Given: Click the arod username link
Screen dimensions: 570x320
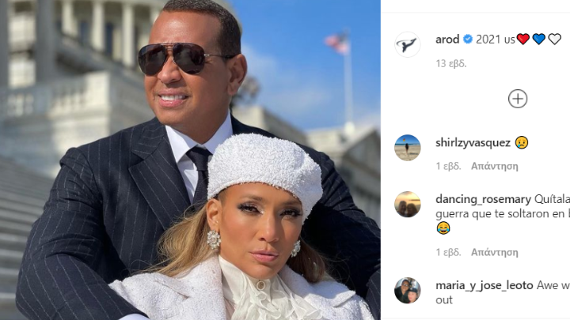Looking at the screenshot, I should tap(447, 40).
